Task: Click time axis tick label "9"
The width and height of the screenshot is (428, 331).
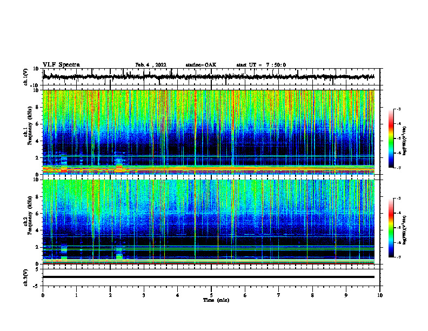Action: [346, 295]
